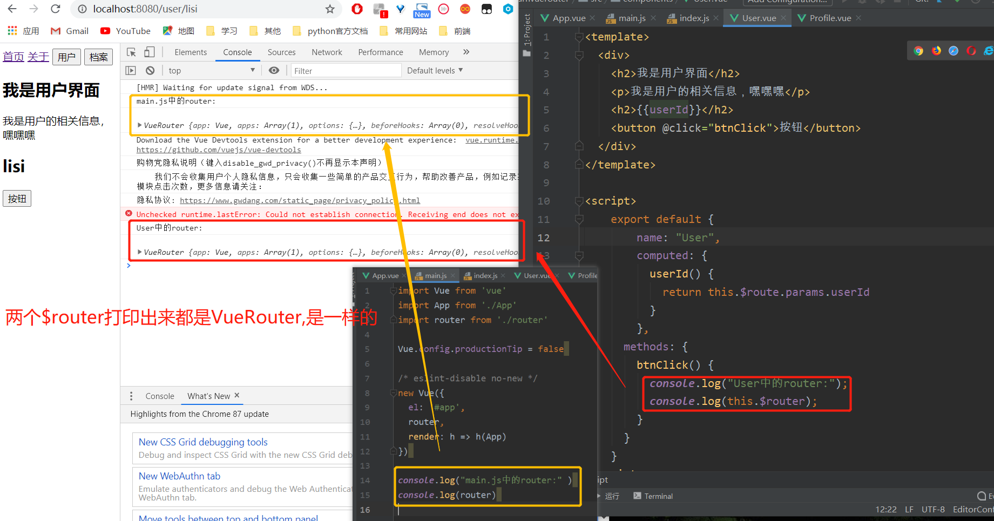
Task: Collapse the template block fold marker
Action: [579, 37]
